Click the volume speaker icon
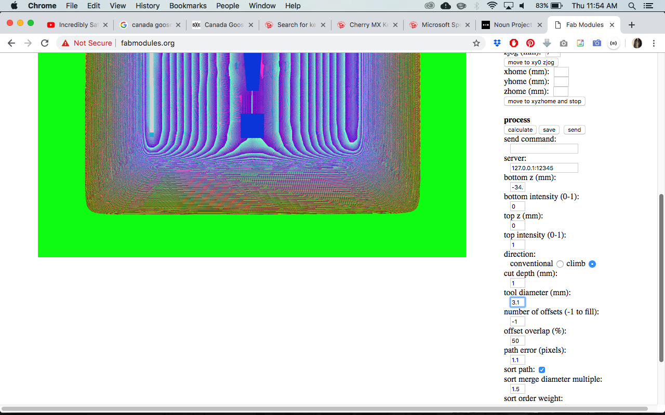This screenshot has width=665, height=415. point(522,6)
